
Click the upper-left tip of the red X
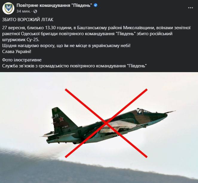pos(66,90)
